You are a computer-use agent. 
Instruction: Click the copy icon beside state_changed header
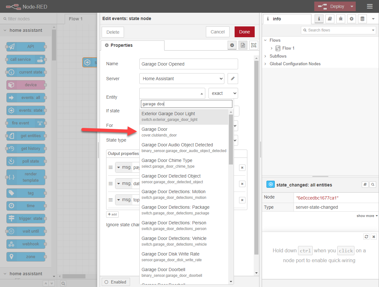tap(365, 184)
